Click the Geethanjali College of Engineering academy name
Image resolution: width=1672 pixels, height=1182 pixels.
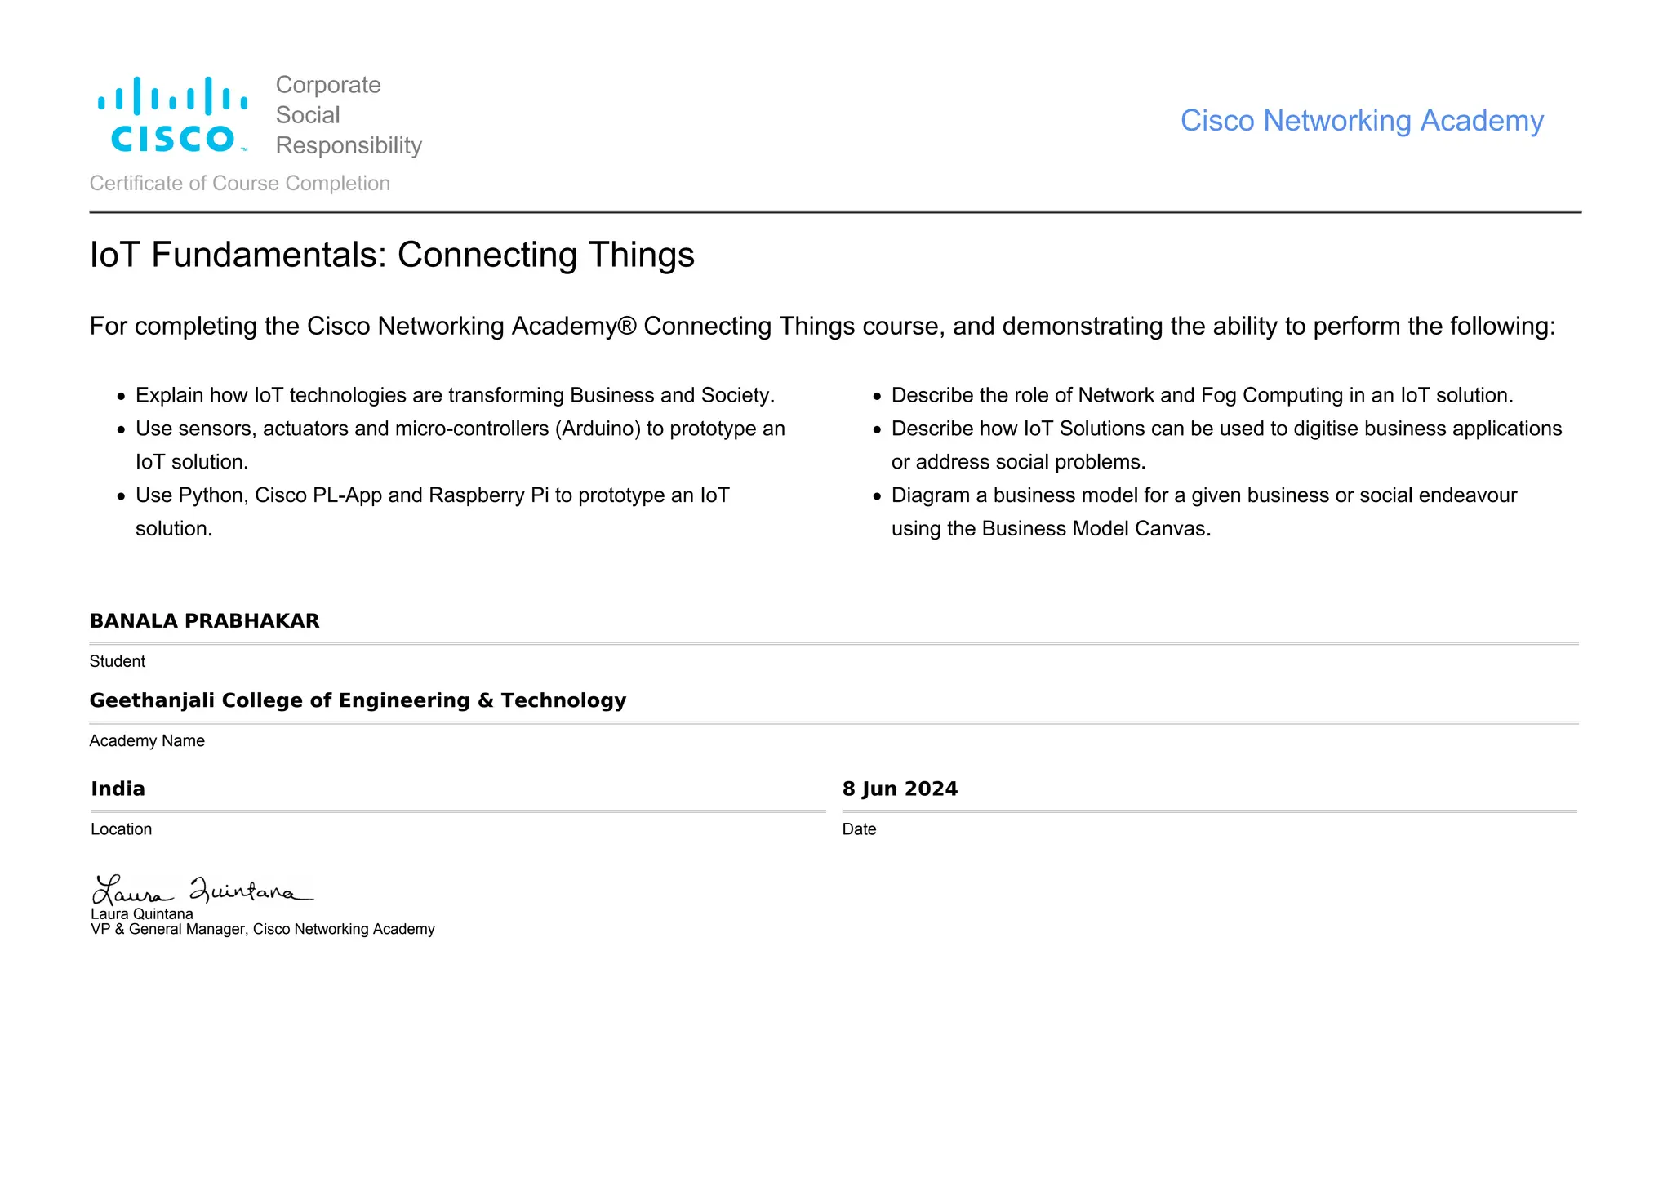click(x=358, y=700)
